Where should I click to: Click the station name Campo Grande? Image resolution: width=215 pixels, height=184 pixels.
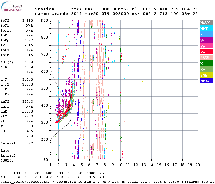click(x=51, y=14)
